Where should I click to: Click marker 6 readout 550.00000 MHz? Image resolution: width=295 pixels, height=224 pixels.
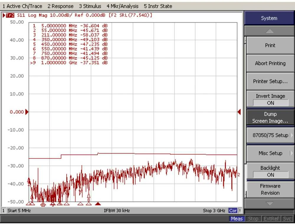coord(70,49)
